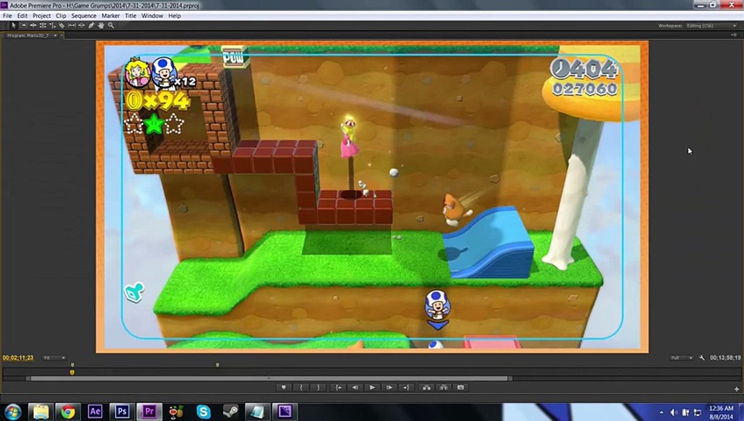
Task: Open Photoshop from taskbar
Action: tap(122, 412)
